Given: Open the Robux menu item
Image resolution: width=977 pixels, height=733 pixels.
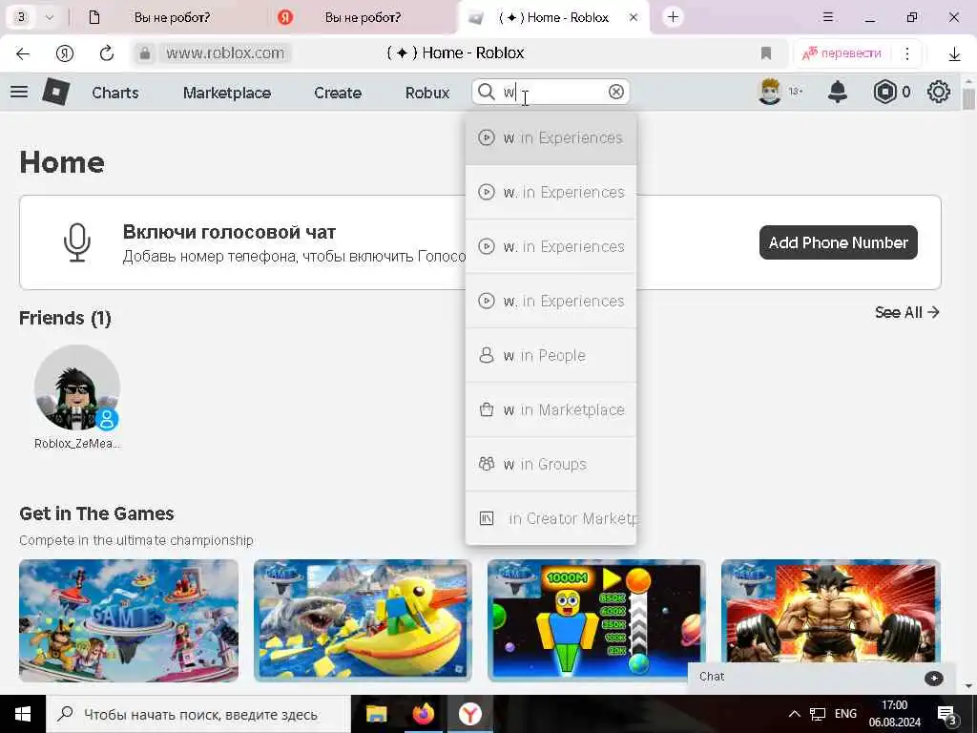Looking at the screenshot, I should 427,93.
